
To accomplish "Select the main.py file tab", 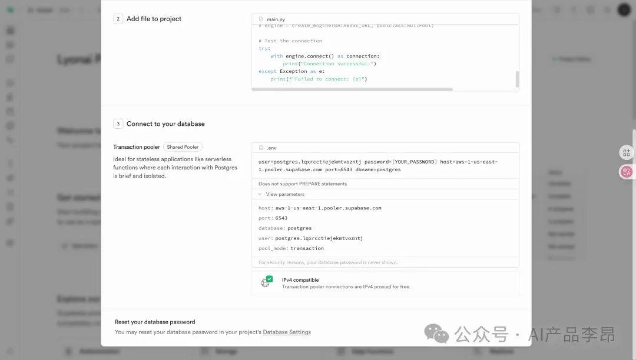I will coord(276,19).
